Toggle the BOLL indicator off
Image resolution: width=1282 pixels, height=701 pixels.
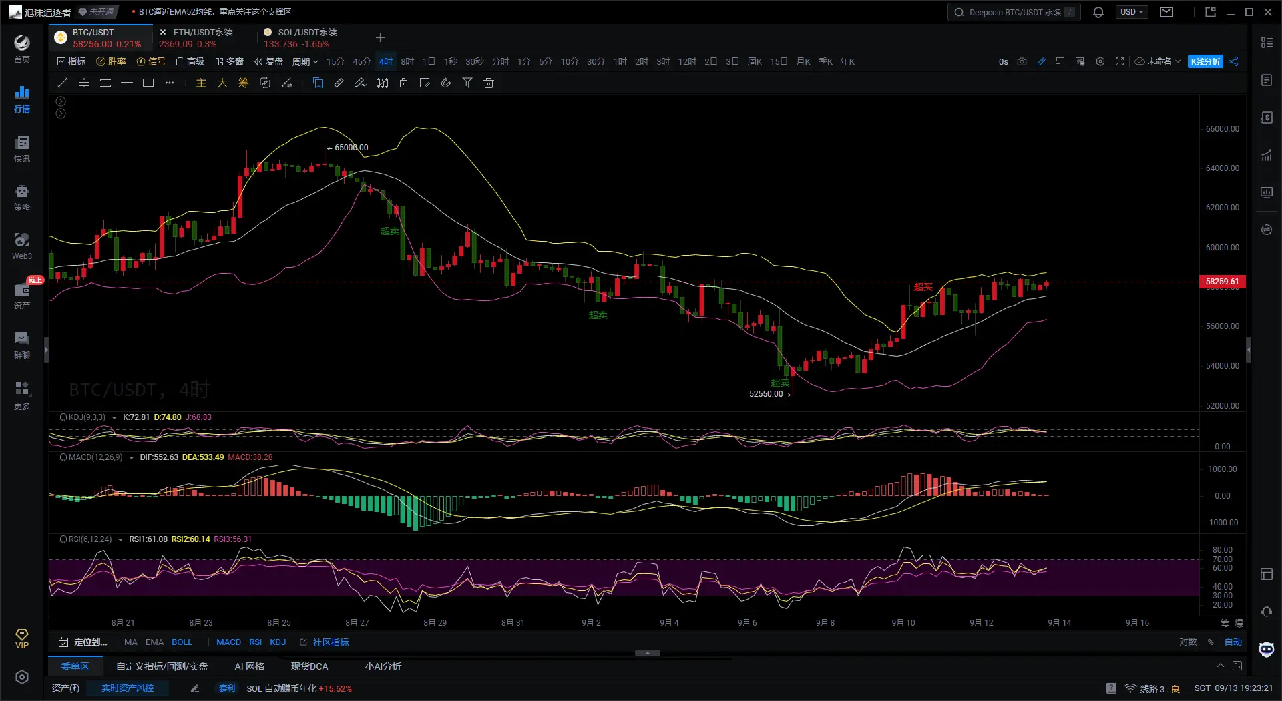(x=182, y=642)
